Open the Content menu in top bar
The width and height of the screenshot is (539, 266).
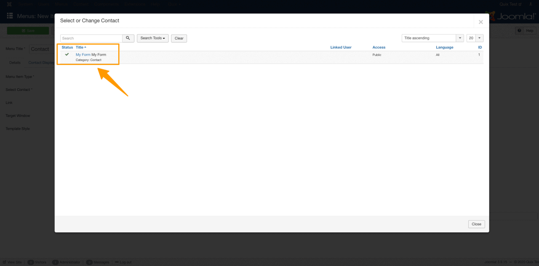80,4
